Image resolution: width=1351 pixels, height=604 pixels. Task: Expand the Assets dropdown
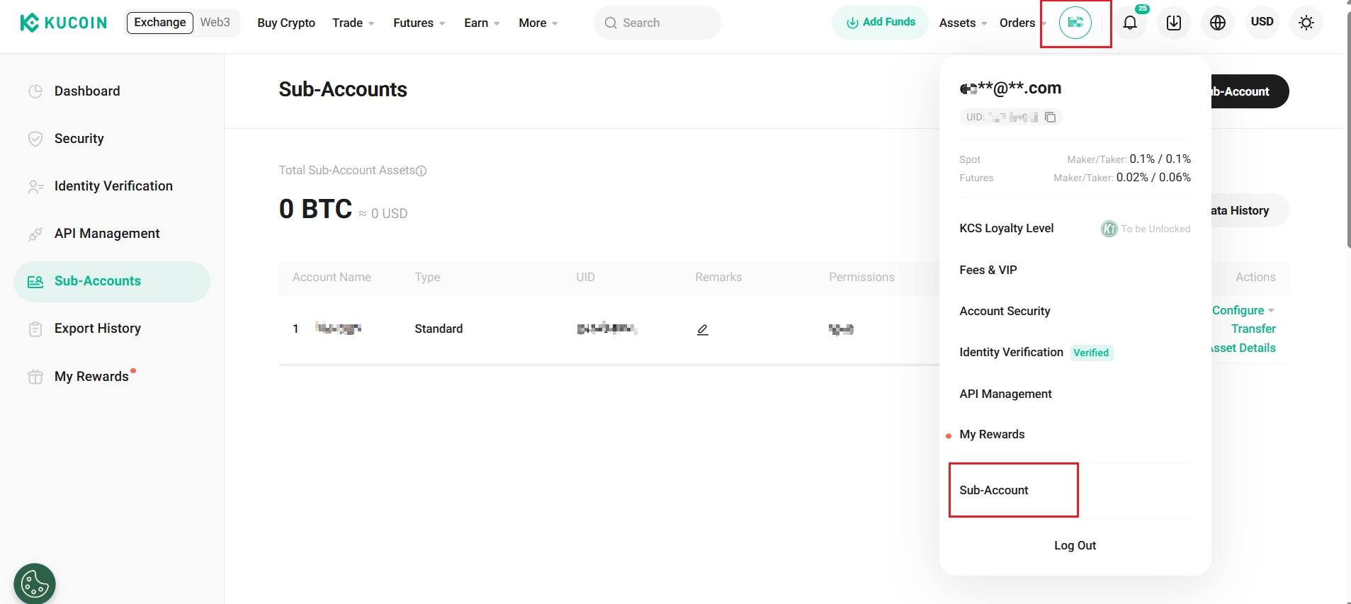pyautogui.click(x=963, y=23)
